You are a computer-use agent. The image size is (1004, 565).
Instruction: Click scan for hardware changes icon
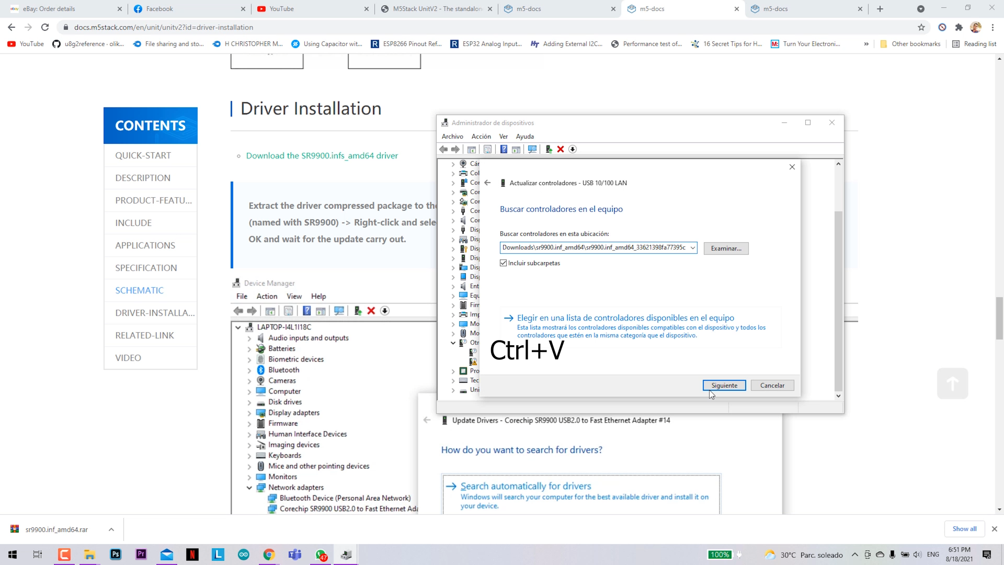tap(532, 150)
